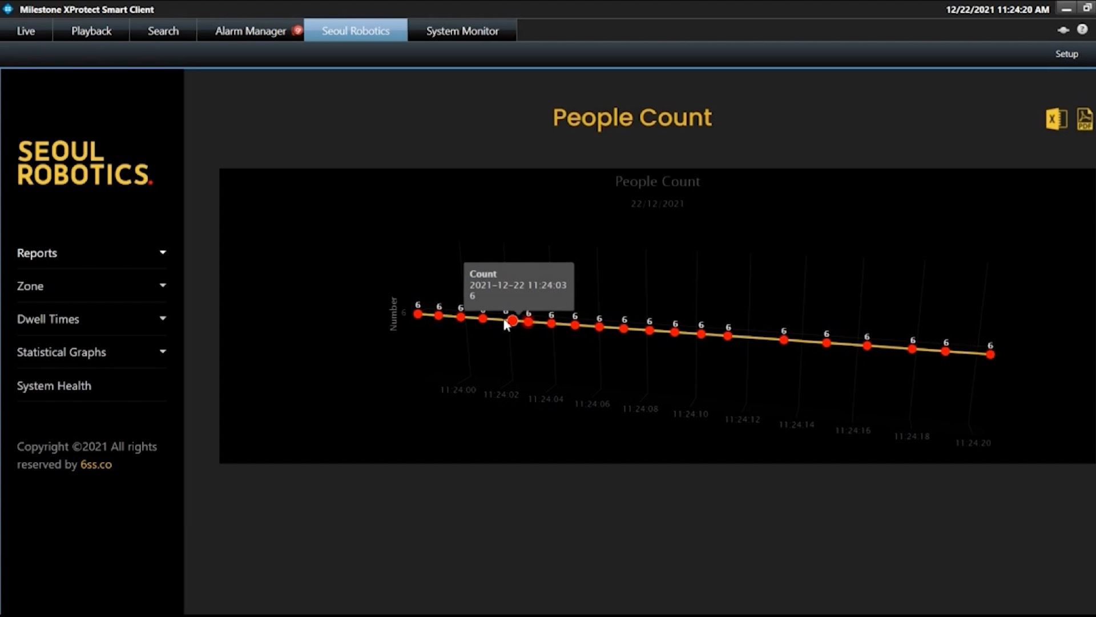Screen dimensions: 1096x617
Task: Switch to the Live tab
Action: coord(26,31)
